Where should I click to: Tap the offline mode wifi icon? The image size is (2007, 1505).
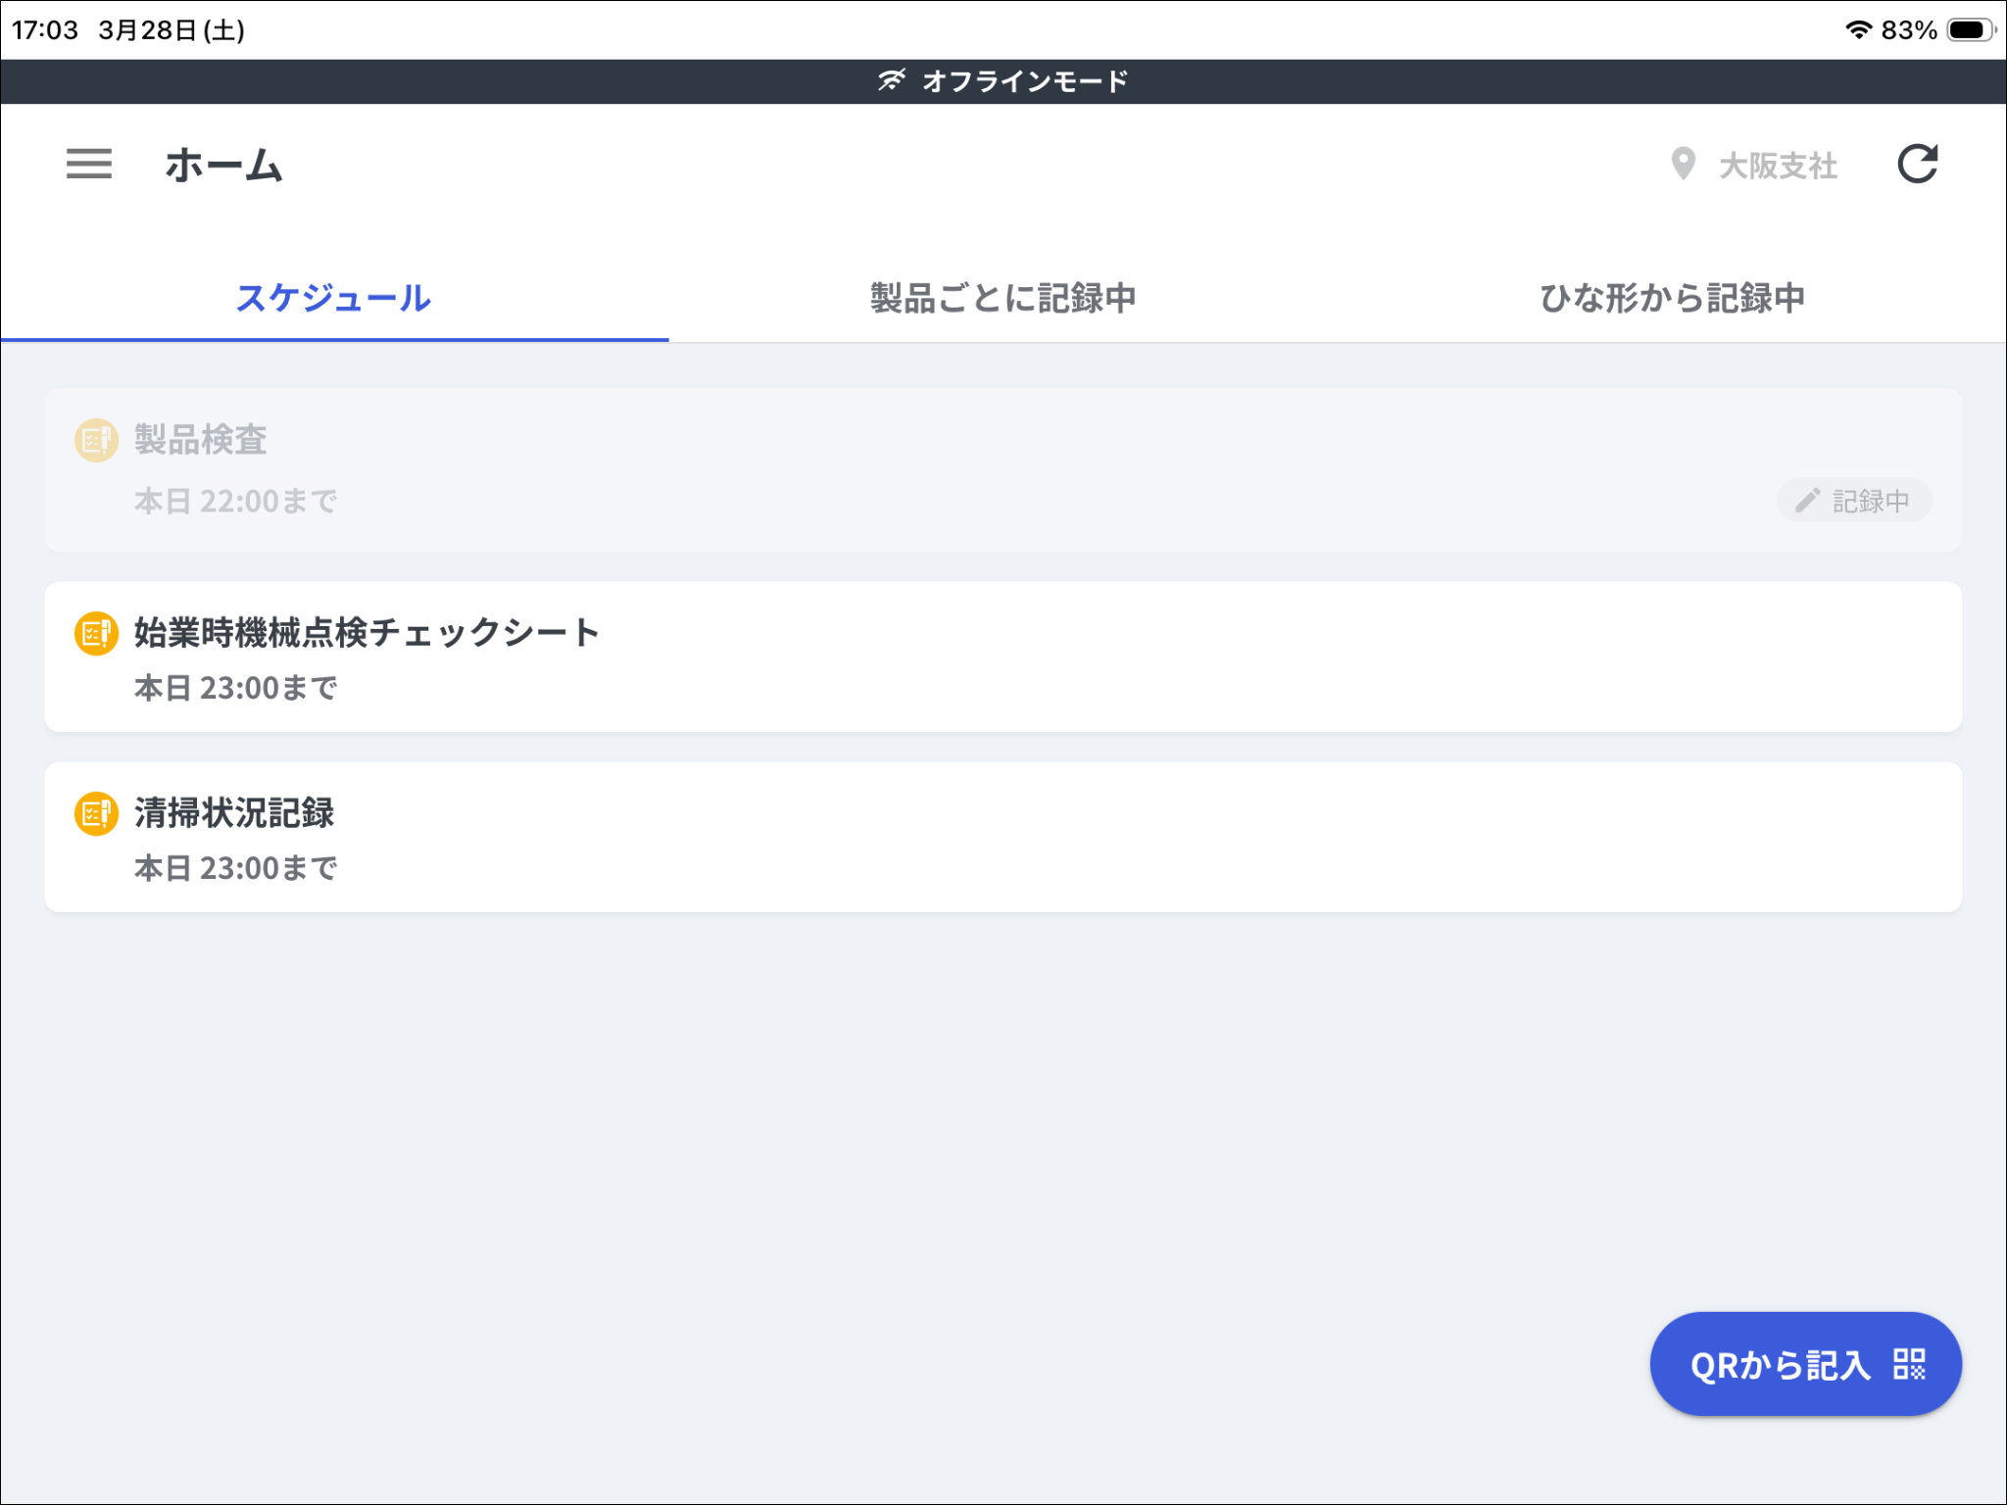coord(891,80)
